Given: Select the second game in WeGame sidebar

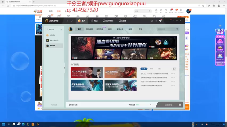Looking at the screenshot, I should point(54,40).
